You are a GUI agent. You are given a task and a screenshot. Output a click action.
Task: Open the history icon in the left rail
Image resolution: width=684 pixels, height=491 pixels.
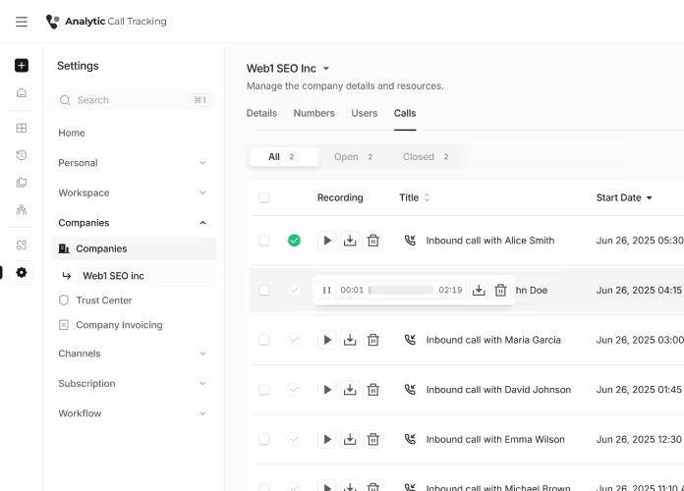pos(22,155)
